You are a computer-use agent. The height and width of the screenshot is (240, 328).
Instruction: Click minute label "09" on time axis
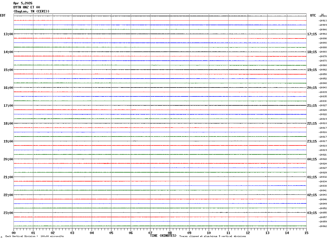coord(189,233)
